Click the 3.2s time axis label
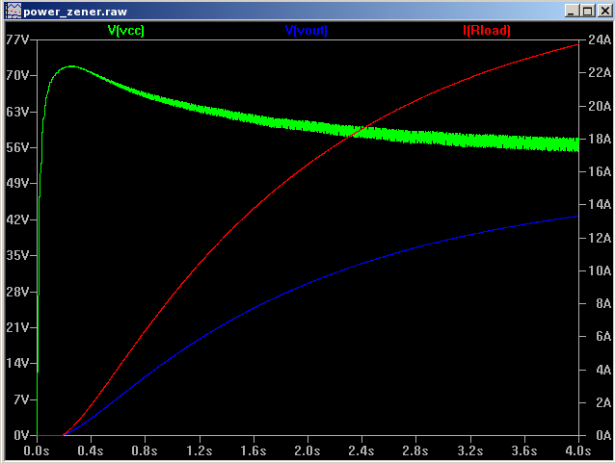615x463 pixels. pos(470,450)
